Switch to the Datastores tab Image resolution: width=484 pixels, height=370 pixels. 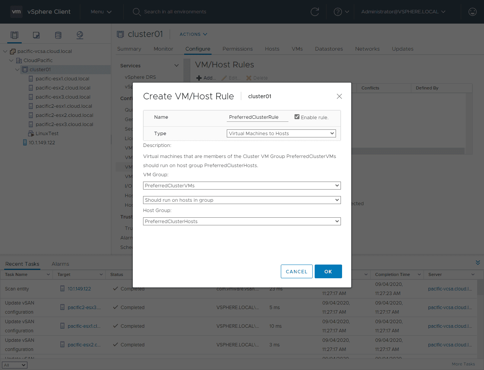coord(329,49)
